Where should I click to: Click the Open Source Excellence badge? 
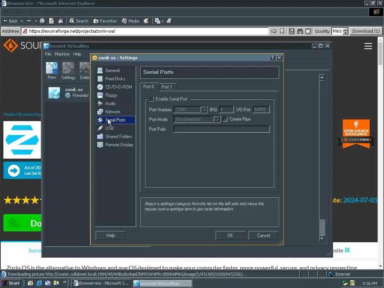356,134
